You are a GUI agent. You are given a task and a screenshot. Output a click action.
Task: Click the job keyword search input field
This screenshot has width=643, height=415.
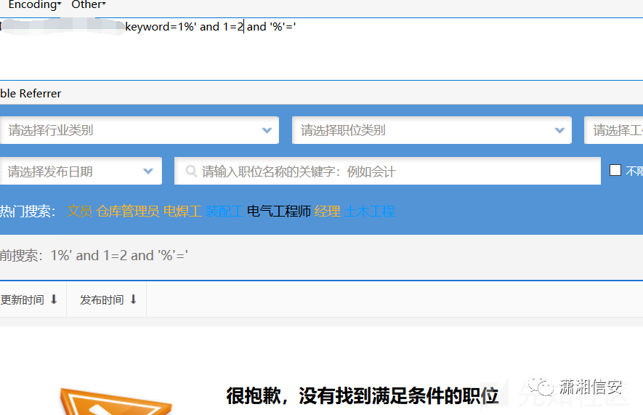387,171
